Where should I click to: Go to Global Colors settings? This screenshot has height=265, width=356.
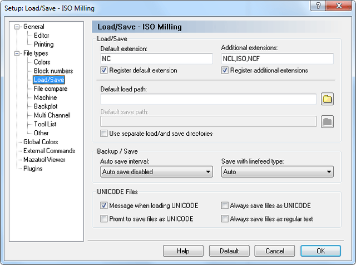[41, 142]
